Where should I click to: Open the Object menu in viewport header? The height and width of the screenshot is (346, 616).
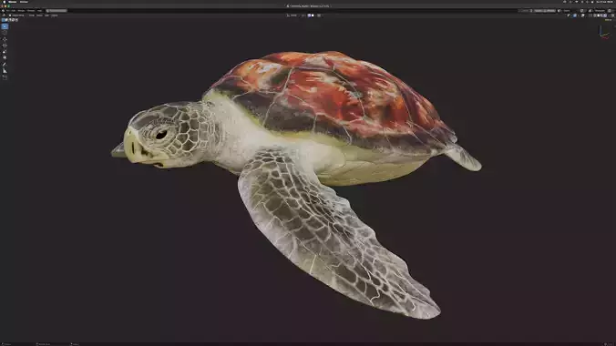pyautogui.click(x=54, y=15)
